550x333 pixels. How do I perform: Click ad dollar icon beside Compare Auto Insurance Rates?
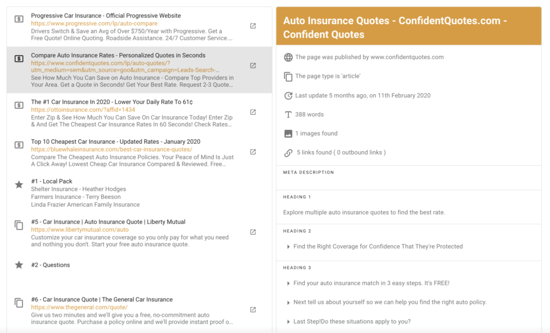19,58
